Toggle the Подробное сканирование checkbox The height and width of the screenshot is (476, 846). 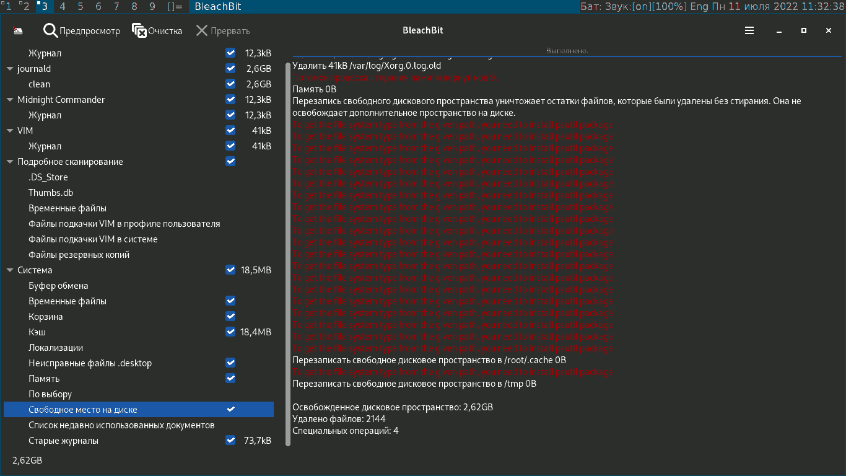click(x=230, y=161)
